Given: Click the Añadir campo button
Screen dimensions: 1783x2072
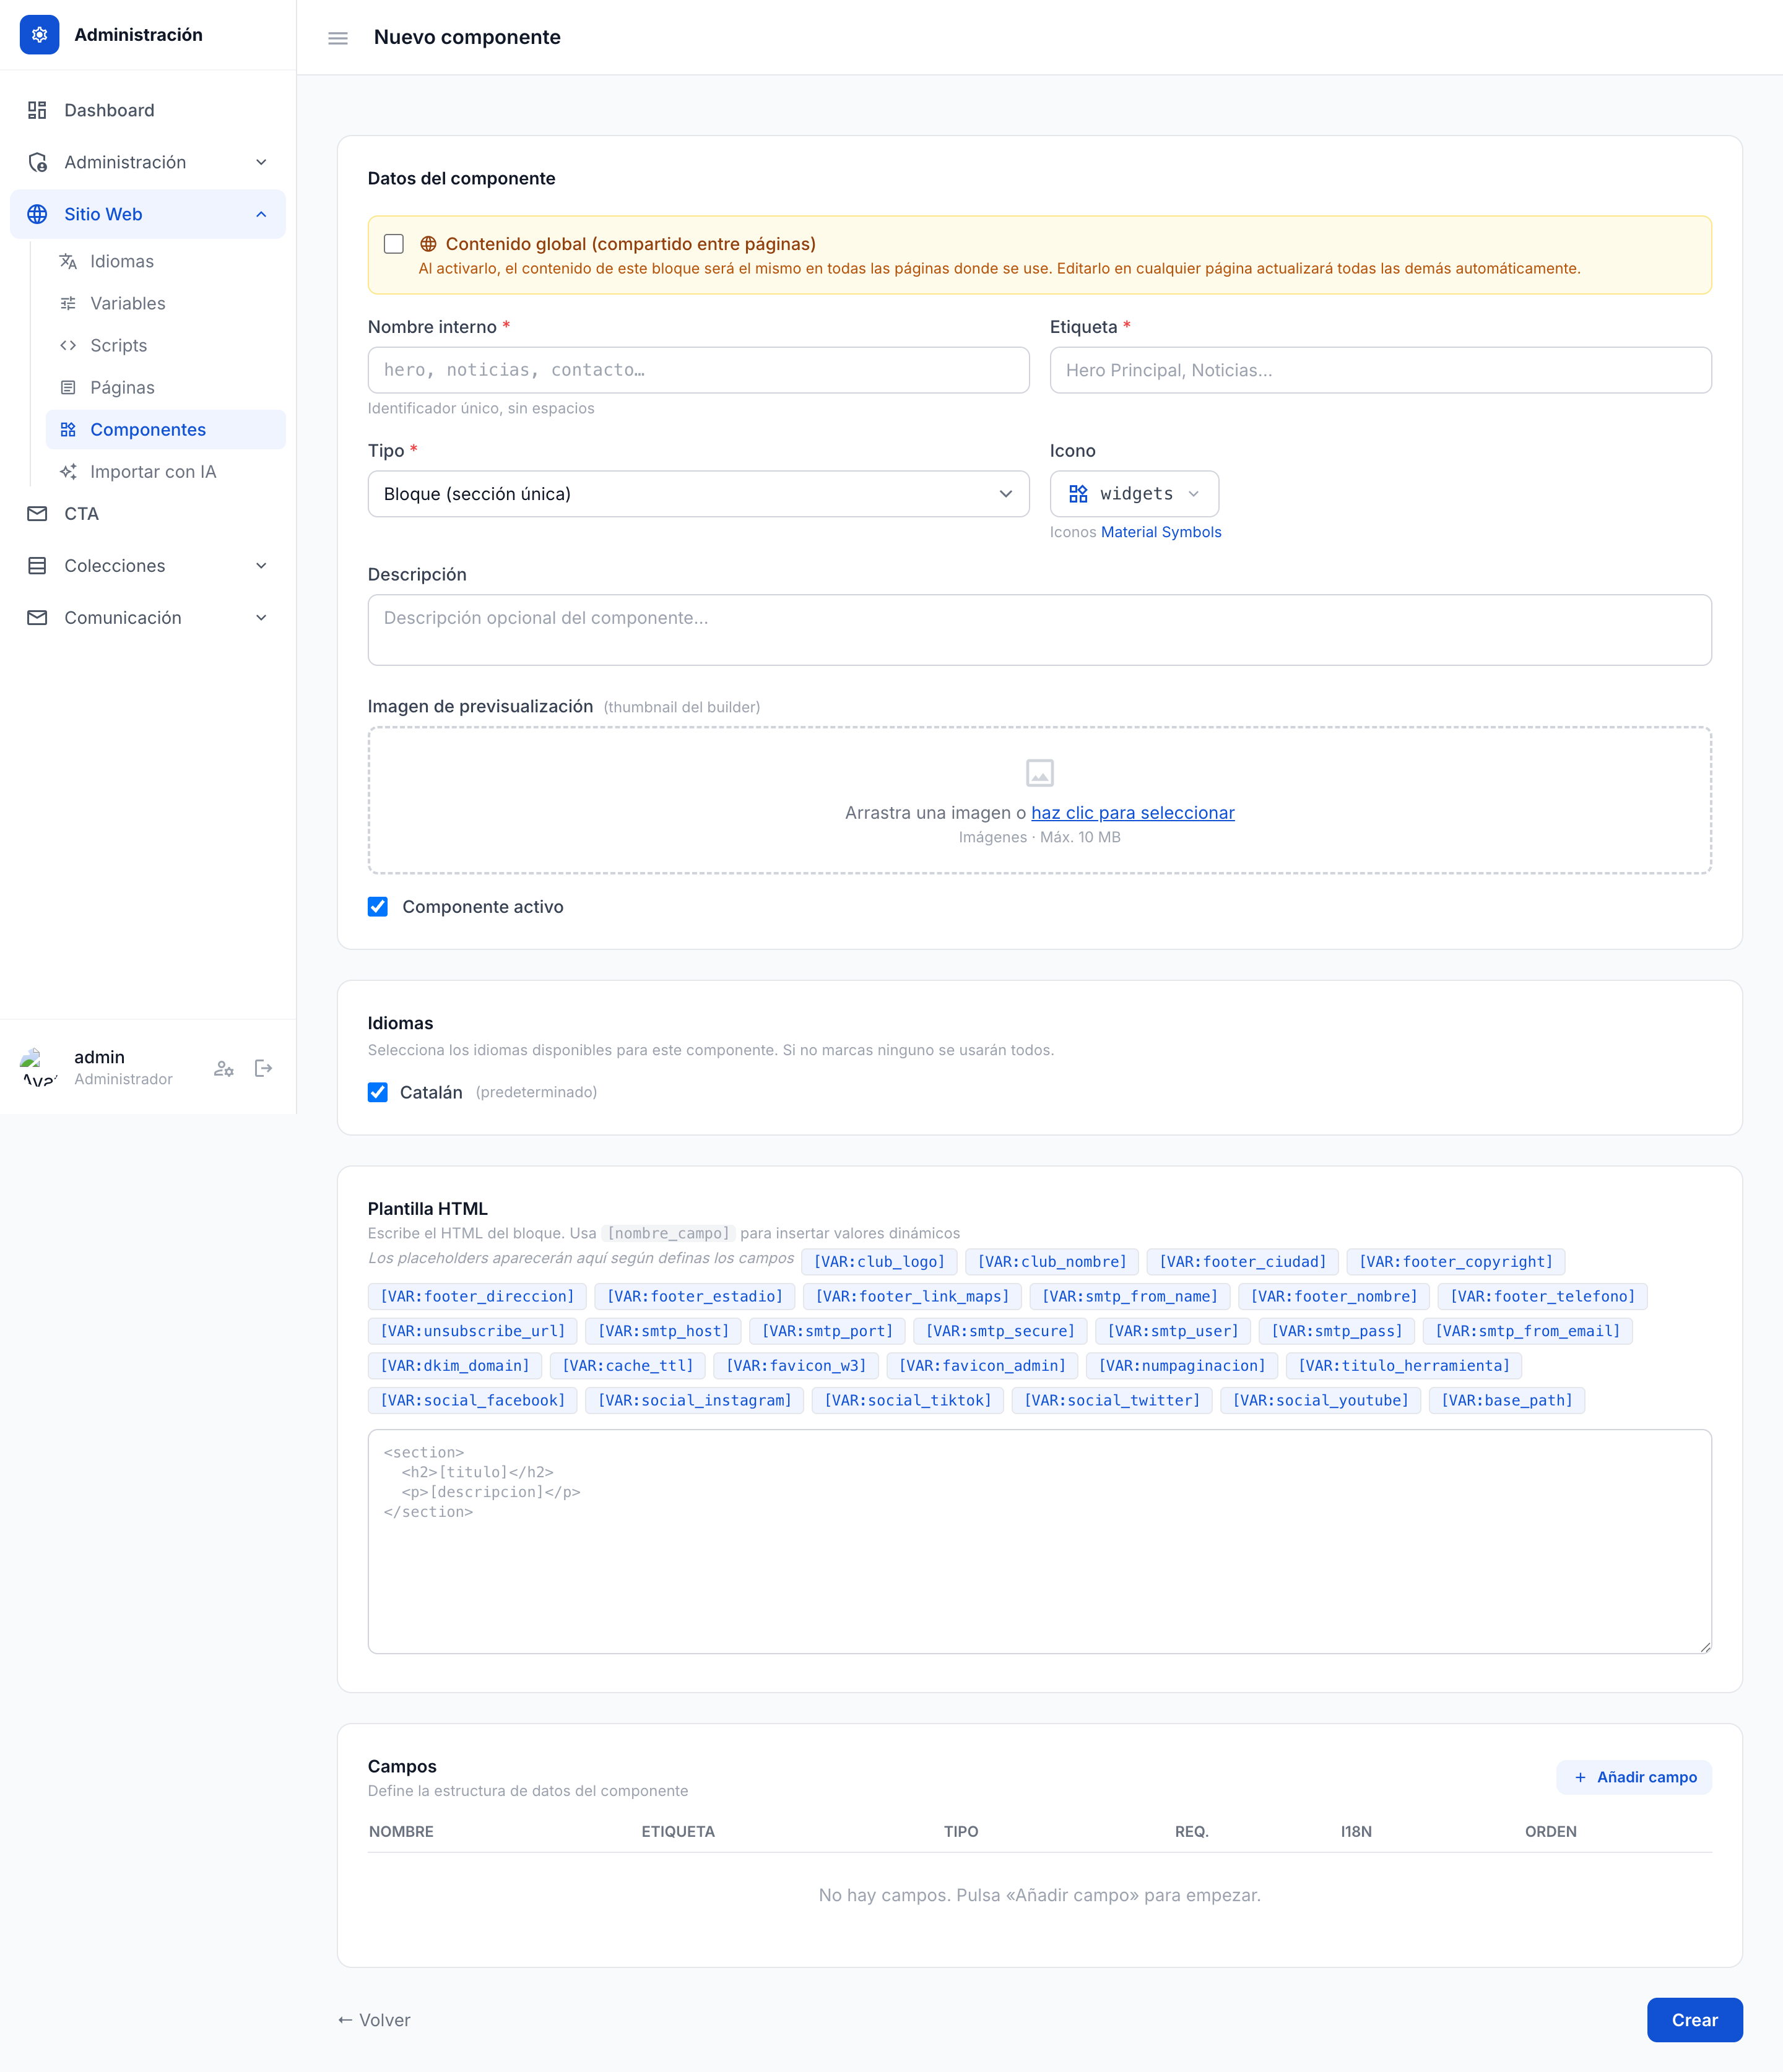Looking at the screenshot, I should 1634,1777.
